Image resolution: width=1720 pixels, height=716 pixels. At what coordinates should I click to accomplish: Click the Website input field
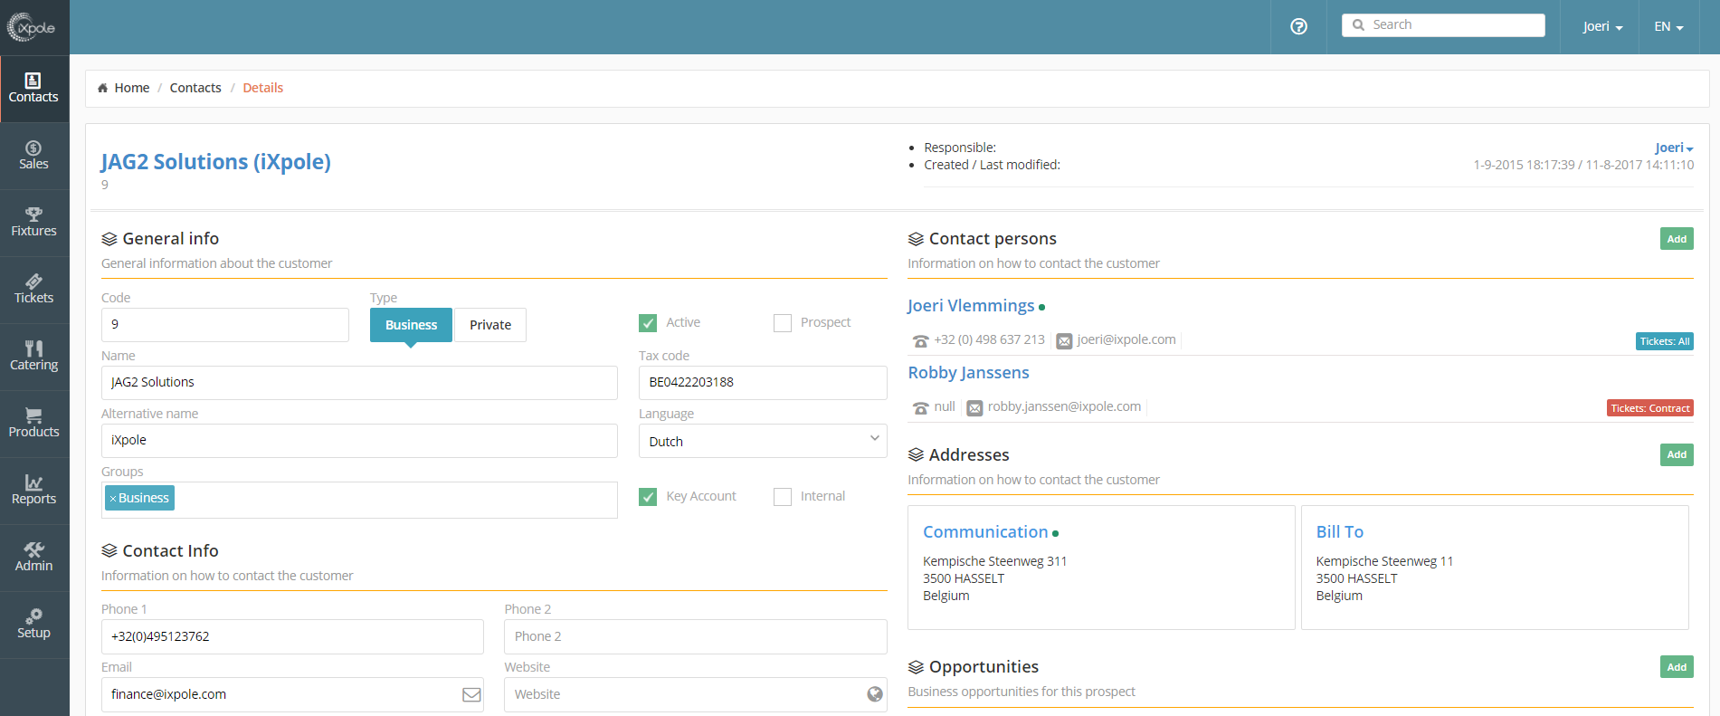pyautogui.click(x=696, y=694)
